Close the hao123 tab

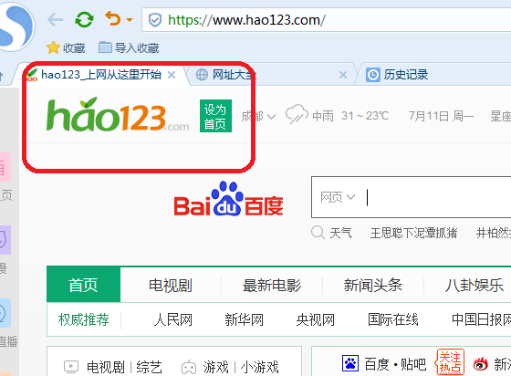click(x=172, y=75)
